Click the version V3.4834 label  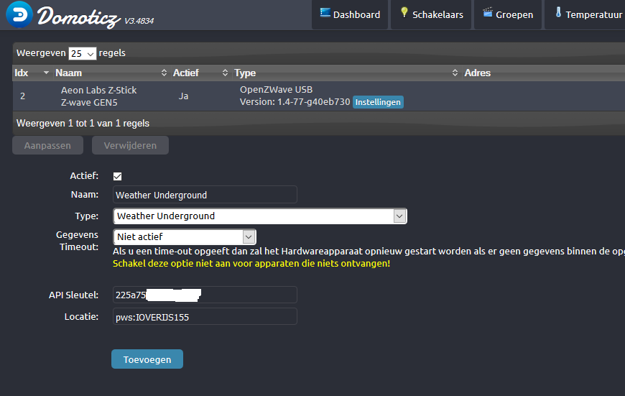pyautogui.click(x=139, y=21)
